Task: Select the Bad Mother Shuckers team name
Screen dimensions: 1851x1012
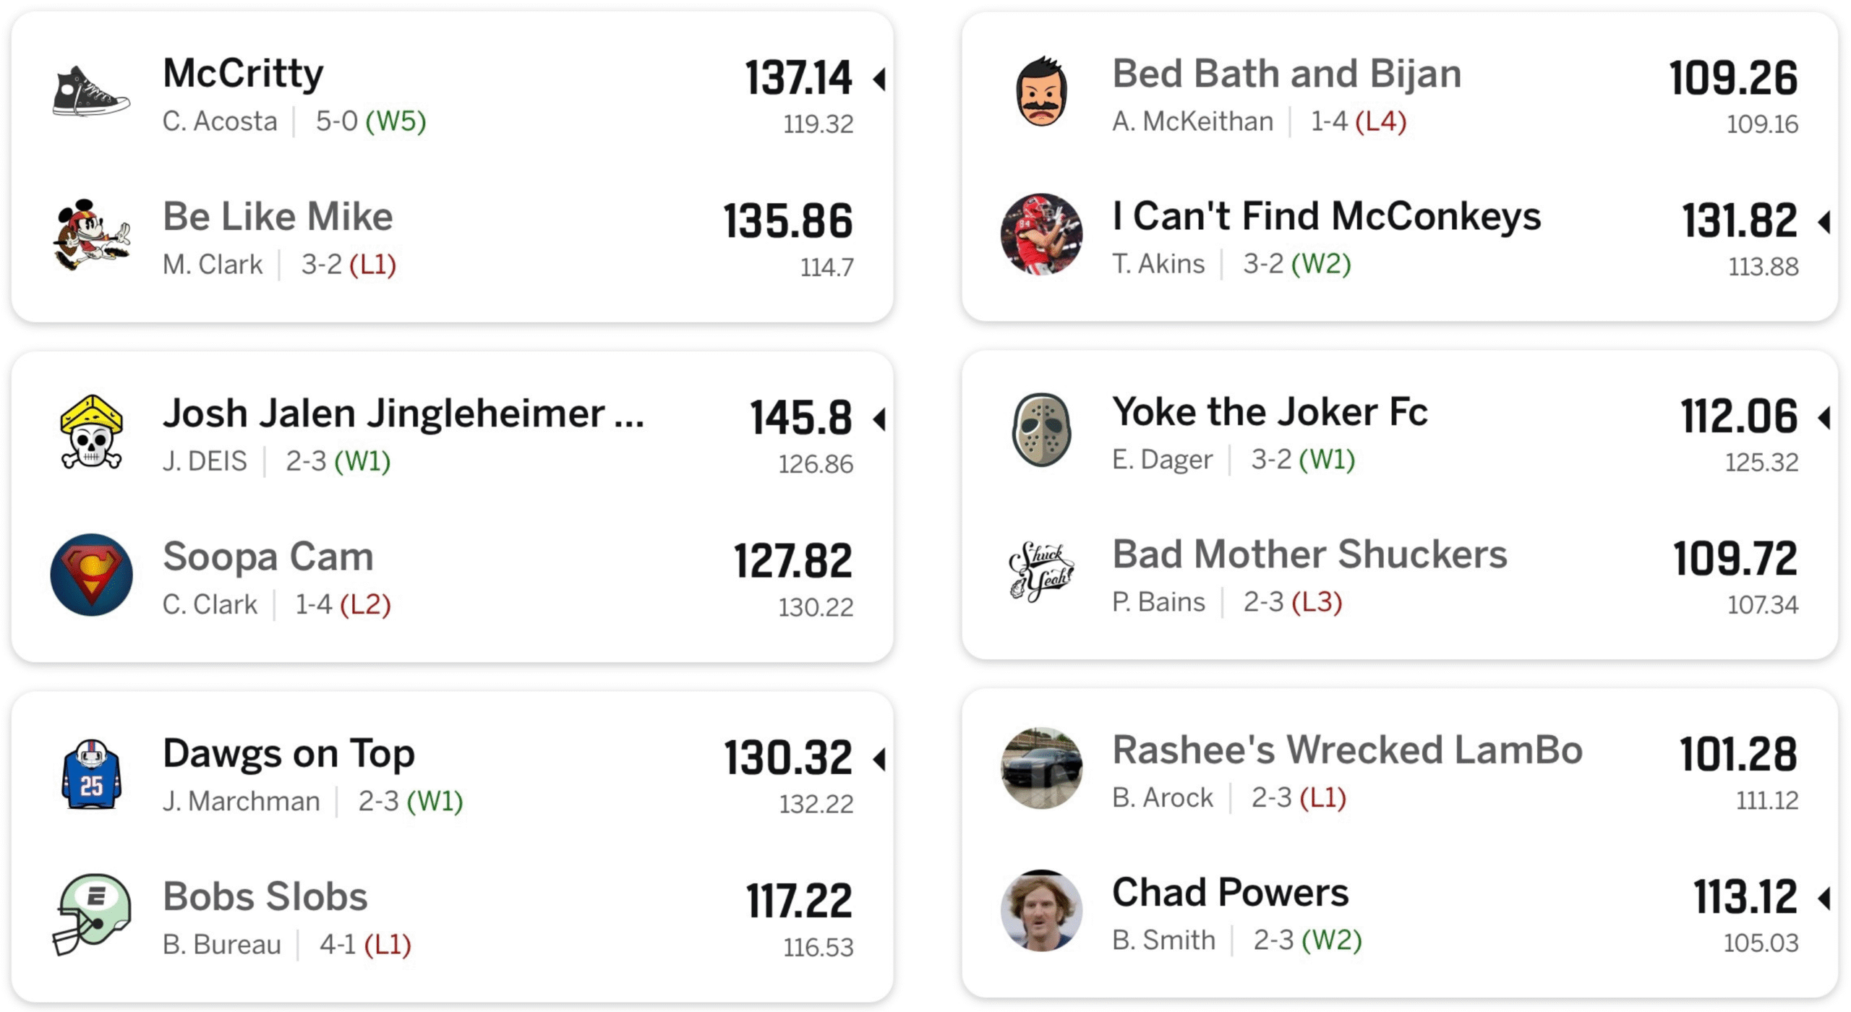Action: (x=1309, y=555)
